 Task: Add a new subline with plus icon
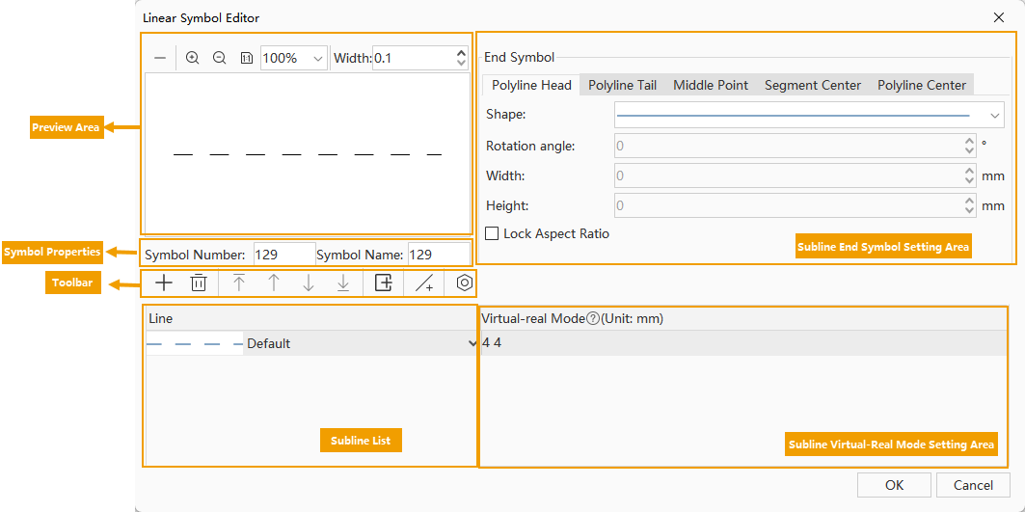coord(164,283)
